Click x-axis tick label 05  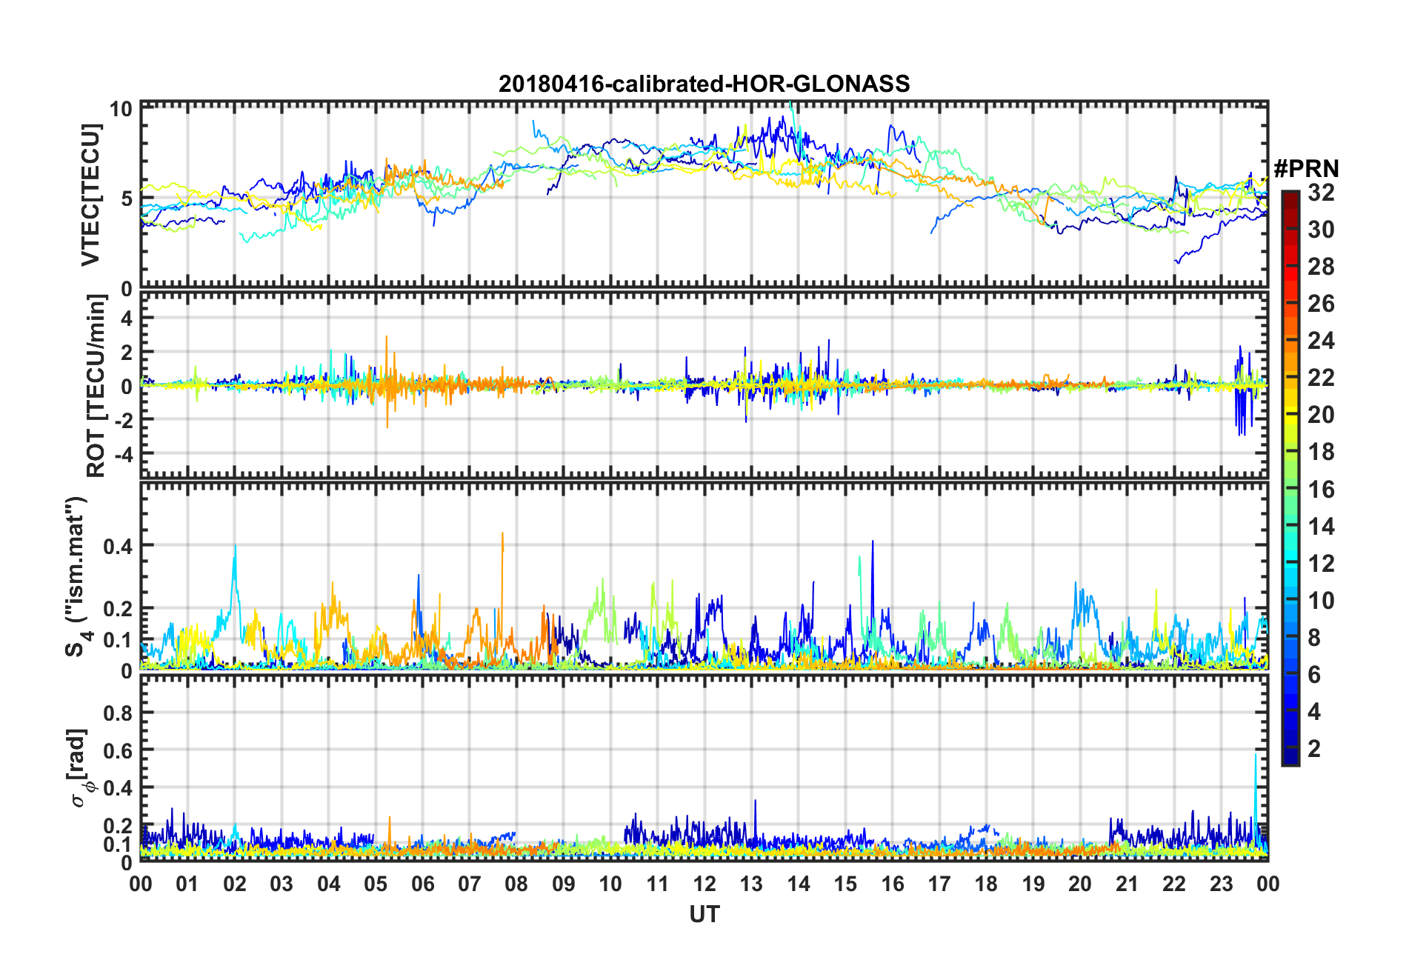pos(376,884)
